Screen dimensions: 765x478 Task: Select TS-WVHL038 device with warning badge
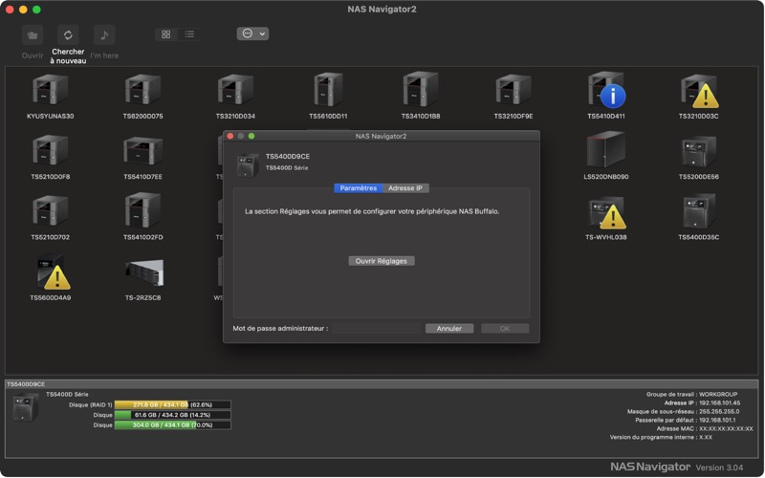point(606,212)
